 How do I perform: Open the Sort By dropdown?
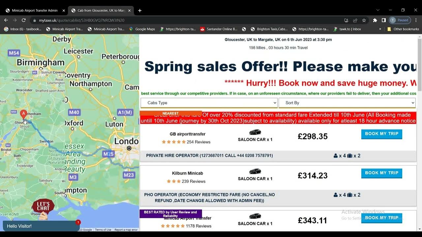tap(347, 103)
